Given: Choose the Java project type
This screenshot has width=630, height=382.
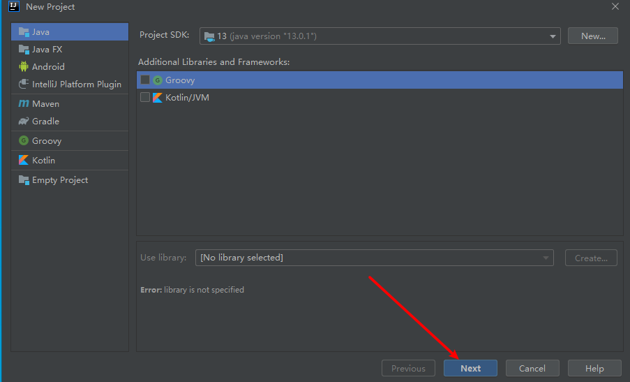Looking at the screenshot, I should pyautogui.click(x=70, y=31).
